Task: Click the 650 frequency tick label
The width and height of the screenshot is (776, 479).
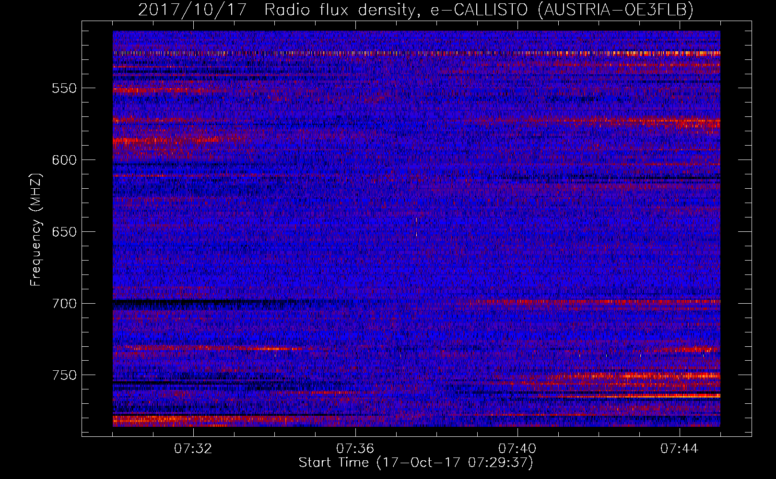Action: [x=64, y=232]
